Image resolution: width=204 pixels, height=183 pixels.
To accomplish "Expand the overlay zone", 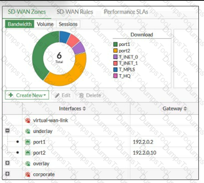I will pyautogui.click(x=7, y=163).
